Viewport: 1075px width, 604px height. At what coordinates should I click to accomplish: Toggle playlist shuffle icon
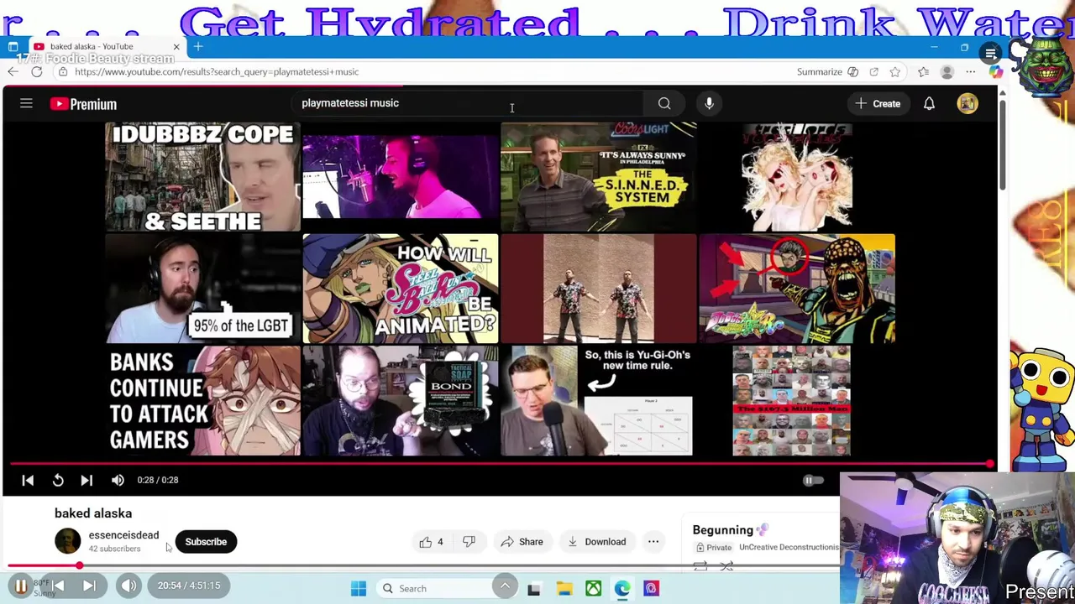click(x=727, y=567)
